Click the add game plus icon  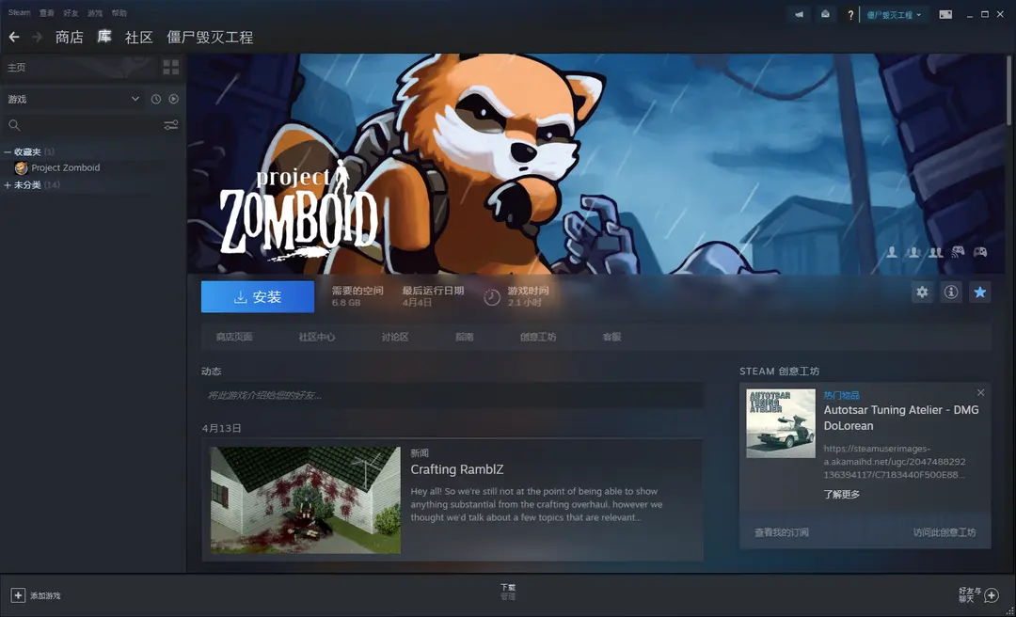pos(18,595)
